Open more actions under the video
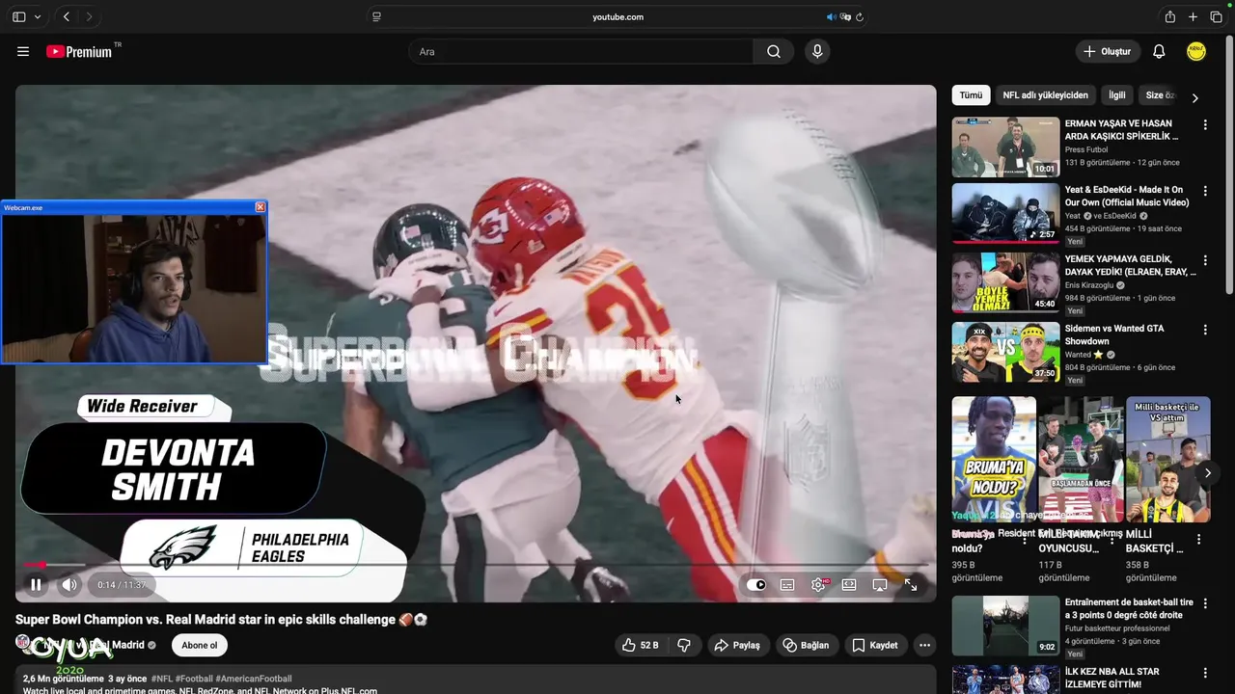The width and height of the screenshot is (1235, 694). point(924,645)
